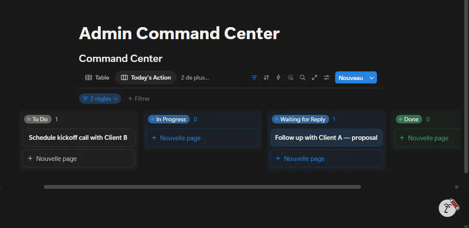Screen dimensions: 469x228
Task: Click the In Progress status tag
Action: pyautogui.click(x=169, y=119)
